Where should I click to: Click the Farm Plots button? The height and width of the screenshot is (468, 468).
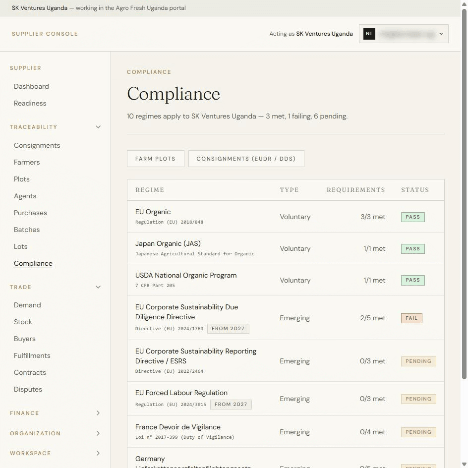click(x=156, y=159)
